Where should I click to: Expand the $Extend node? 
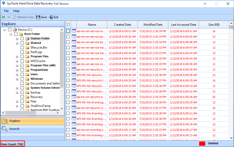coord(17,44)
